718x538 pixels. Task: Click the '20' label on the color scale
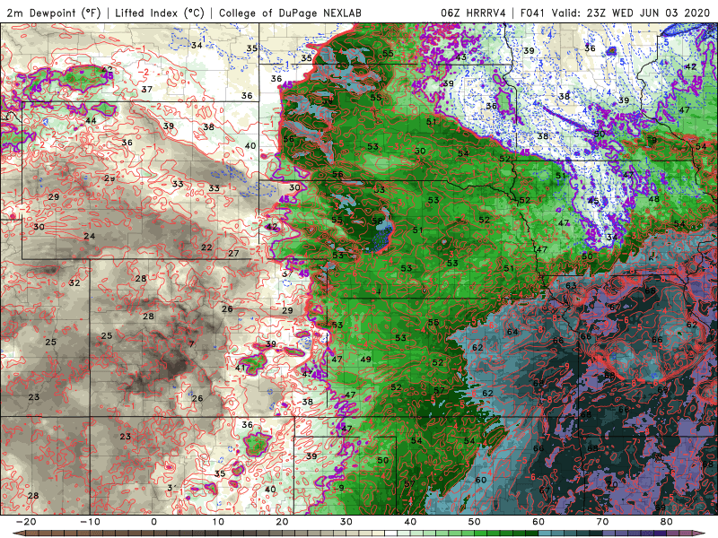[282, 522]
